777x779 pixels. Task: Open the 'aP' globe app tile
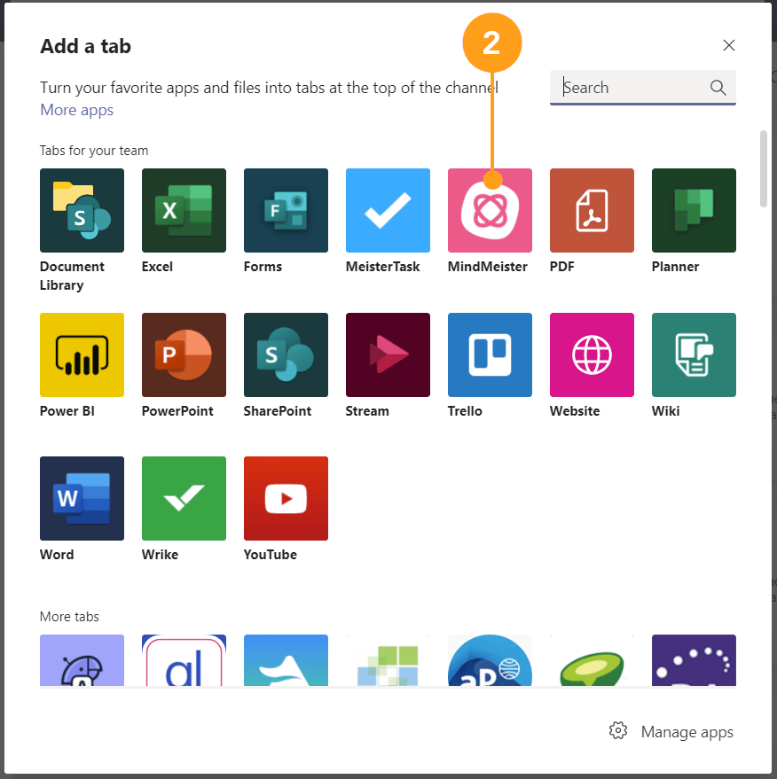point(490,660)
